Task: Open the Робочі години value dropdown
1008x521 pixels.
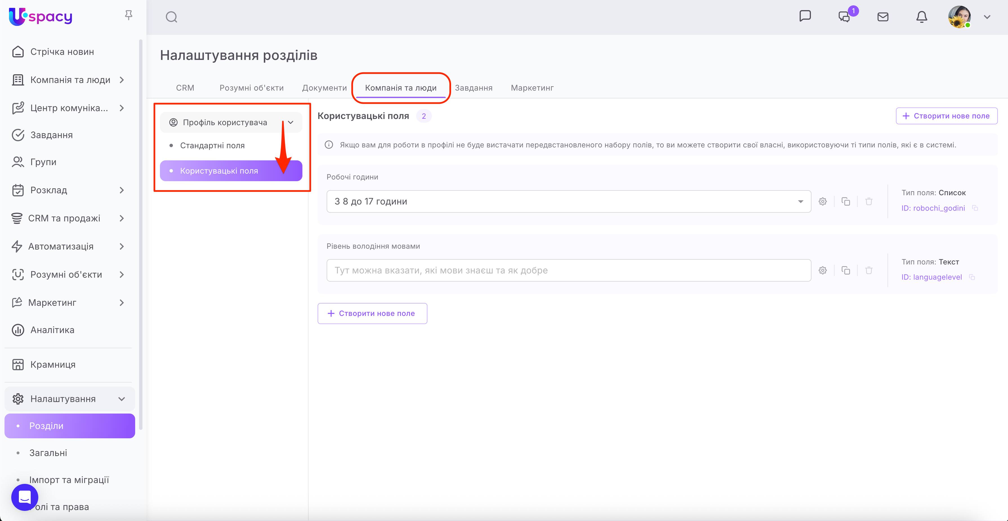Action: click(x=800, y=202)
